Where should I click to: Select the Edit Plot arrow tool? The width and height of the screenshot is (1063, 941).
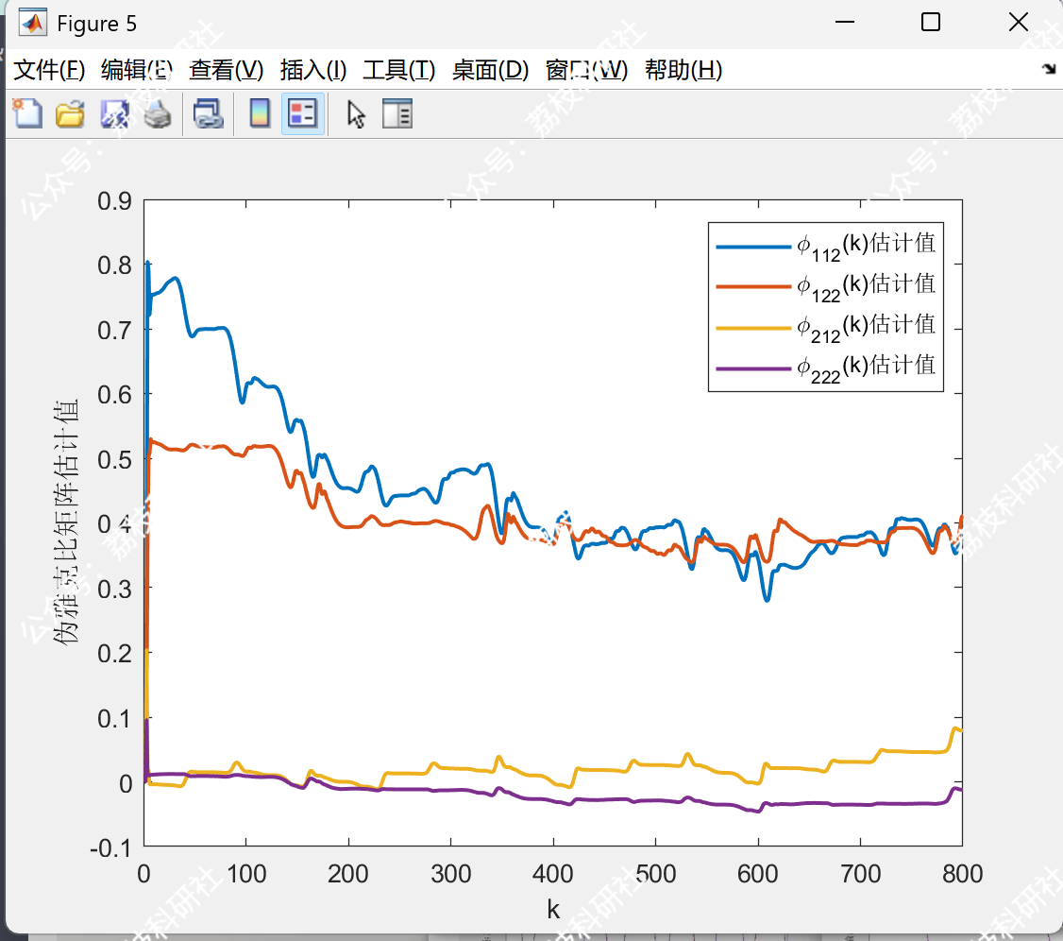[356, 113]
